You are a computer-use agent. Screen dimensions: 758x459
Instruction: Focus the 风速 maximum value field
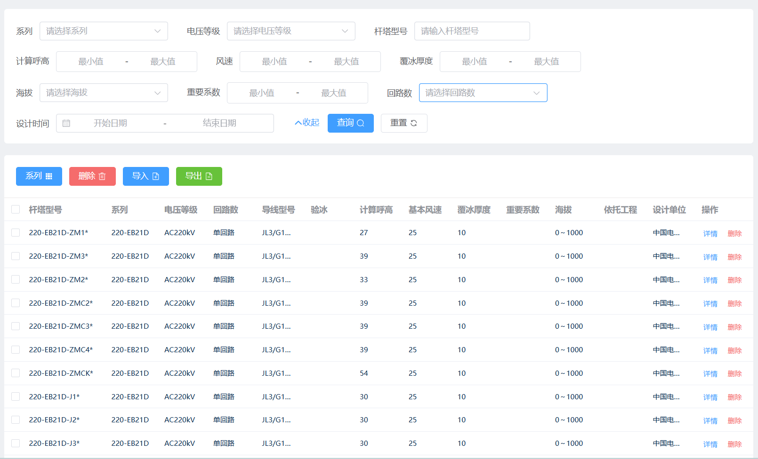[347, 62]
